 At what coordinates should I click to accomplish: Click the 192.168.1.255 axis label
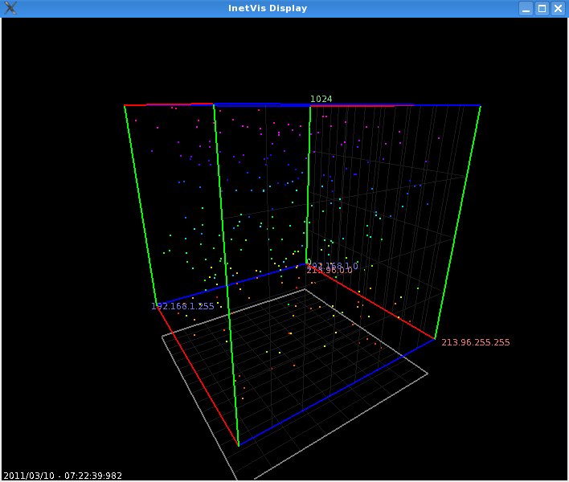tap(182, 306)
